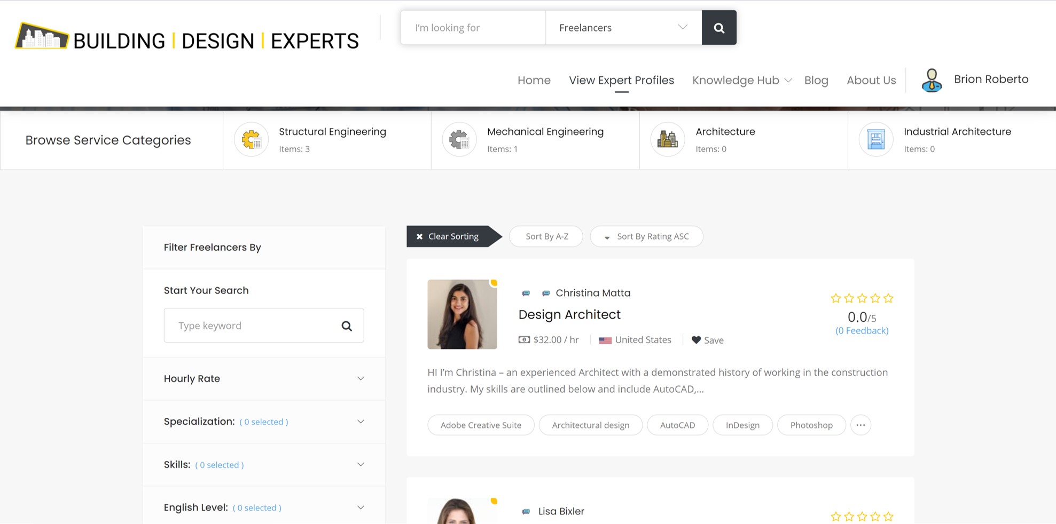The width and height of the screenshot is (1056, 524).
Task: Click Christina's bio description text
Action: [x=658, y=380]
